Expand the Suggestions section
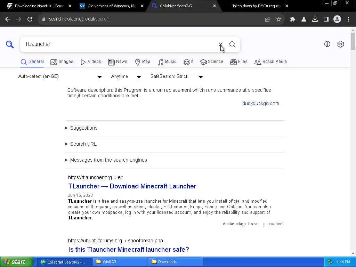Viewport: 356px width, 267px height. tap(81, 128)
